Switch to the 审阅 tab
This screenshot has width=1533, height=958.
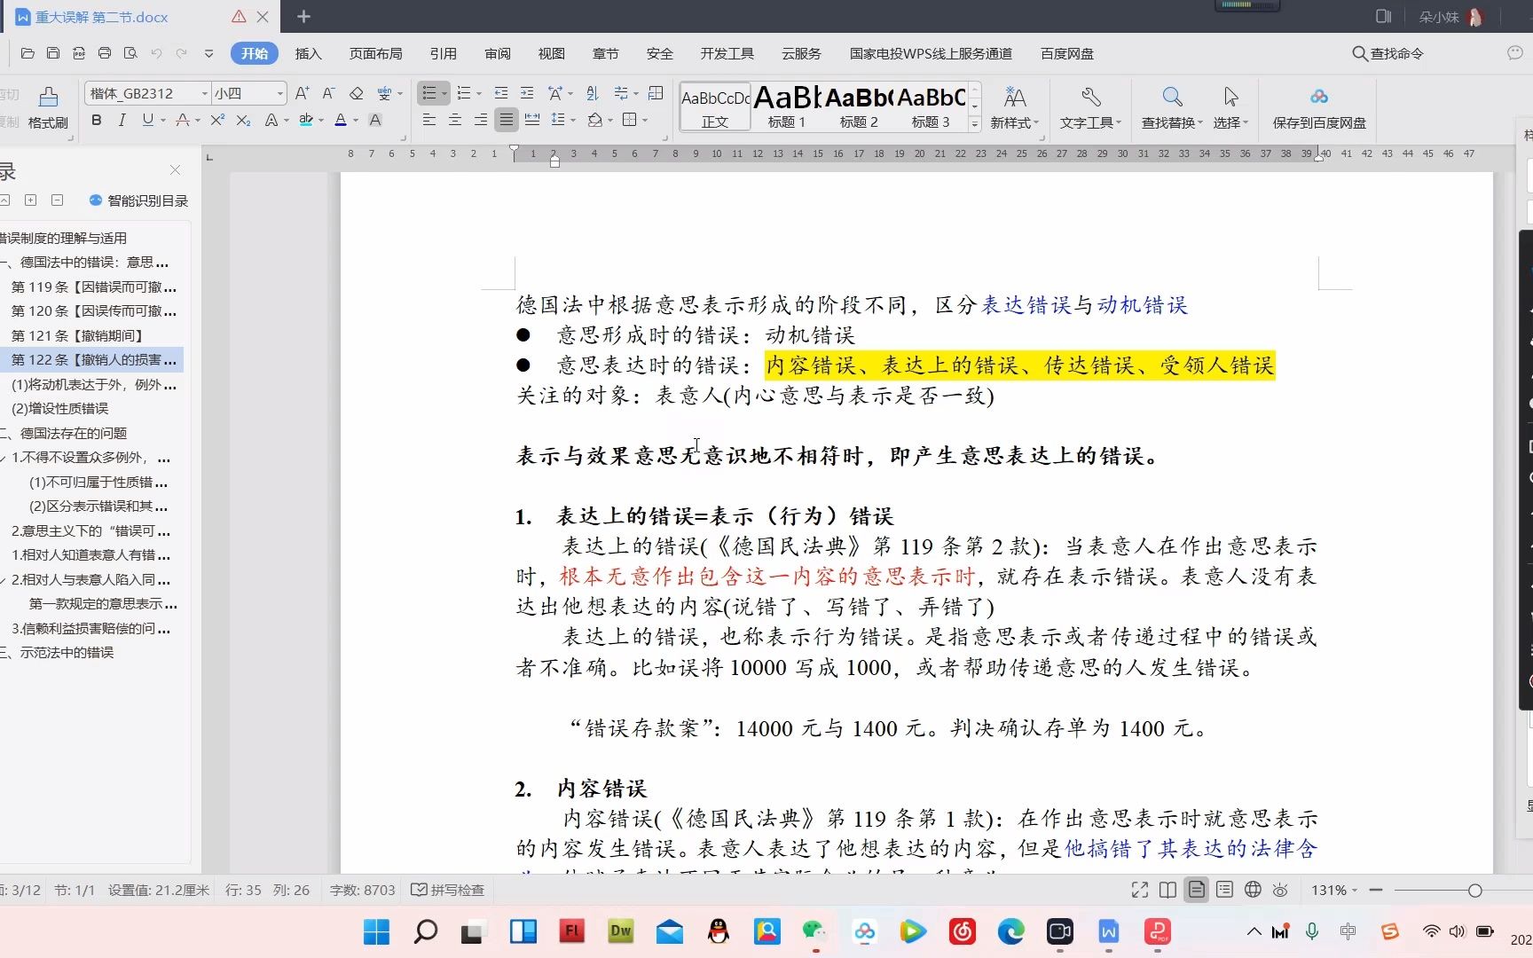[498, 53]
